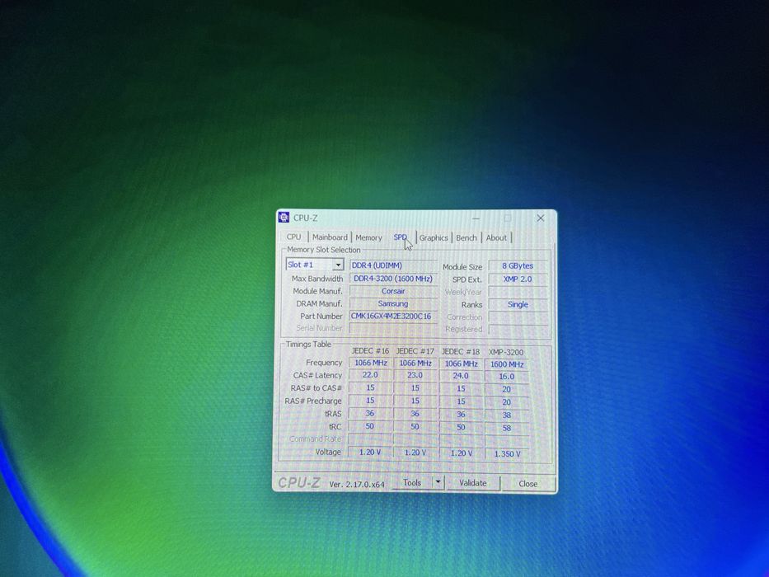769x577 pixels.
Task: Click the empty Serial Number field
Action: pos(393,328)
